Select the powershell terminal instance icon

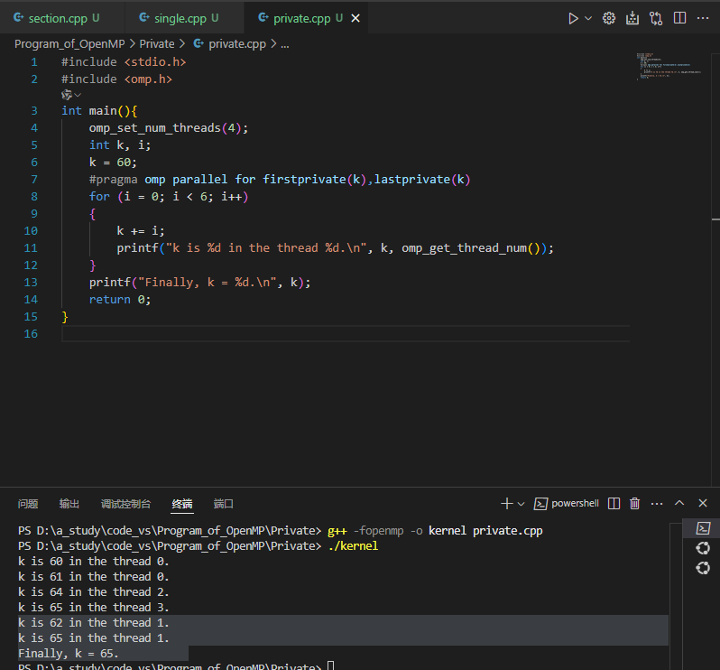click(703, 528)
